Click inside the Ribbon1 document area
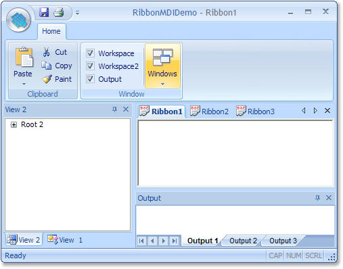This screenshot has width=343, height=269. (x=235, y=153)
